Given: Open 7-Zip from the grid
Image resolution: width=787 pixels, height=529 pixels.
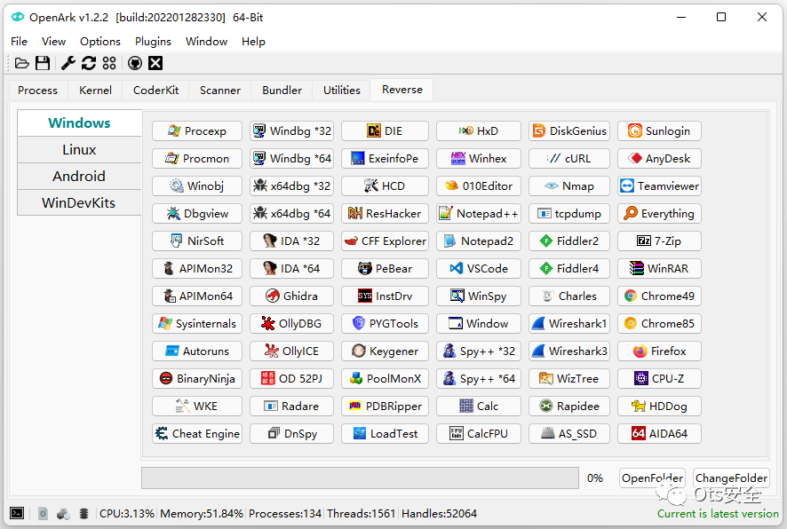Looking at the screenshot, I should click(x=659, y=241).
